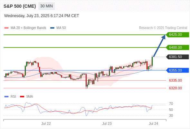This screenshot has width=190, height=129.
Task: Click the S&P 500 (CME) title
Action: coord(20,6)
